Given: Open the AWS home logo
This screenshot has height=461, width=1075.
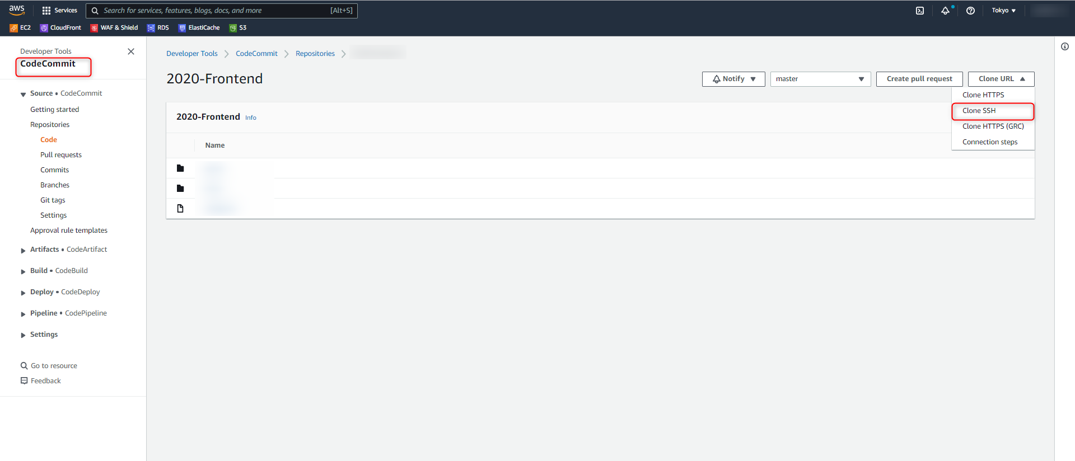Looking at the screenshot, I should click(x=17, y=10).
